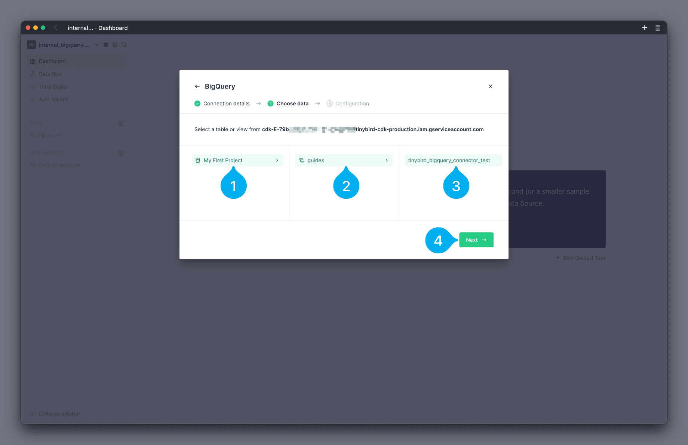
Task: Add a new Data Source with plus icon
Action: [121, 153]
